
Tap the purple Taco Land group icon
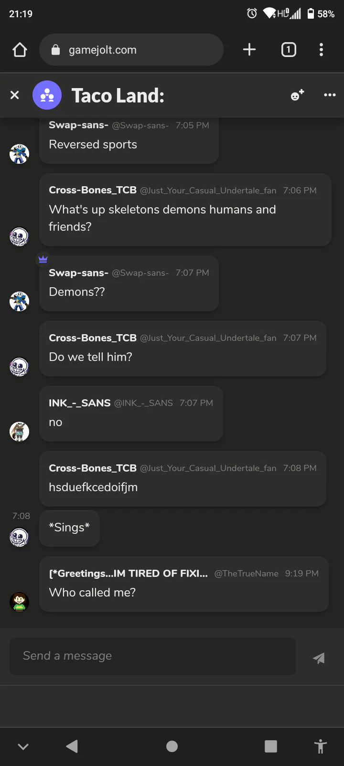click(x=47, y=95)
